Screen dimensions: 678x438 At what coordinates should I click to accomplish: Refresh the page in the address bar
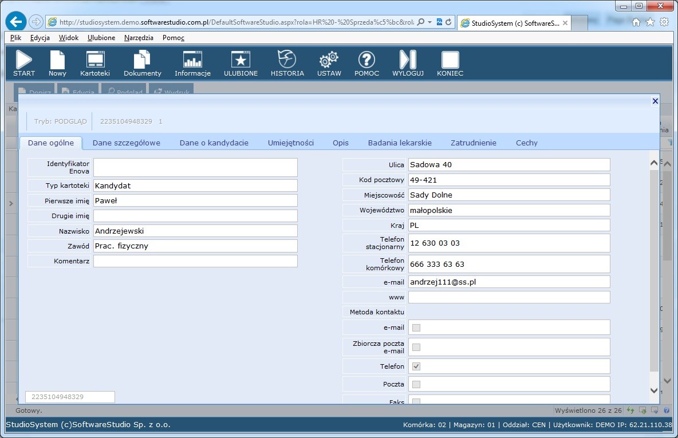click(448, 22)
